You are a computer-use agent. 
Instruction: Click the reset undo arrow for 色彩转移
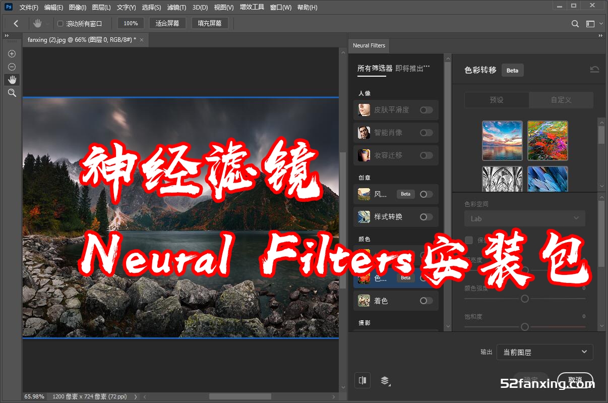click(594, 70)
